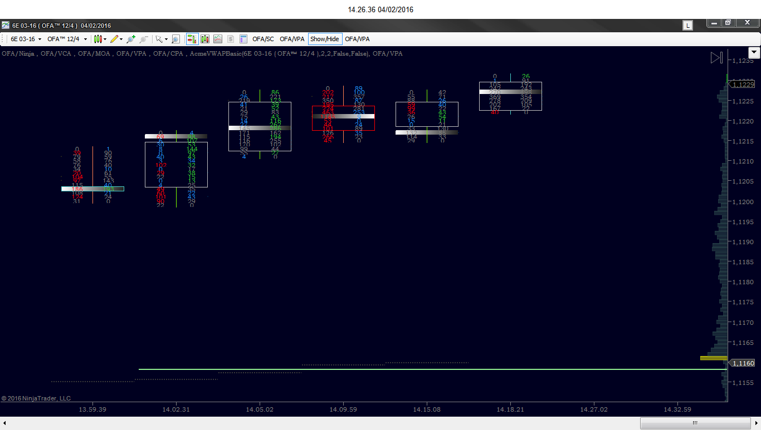Screen dimensions: 761x430
Task: Open the 6E 03-16 instrument dropdown
Action: click(x=26, y=39)
